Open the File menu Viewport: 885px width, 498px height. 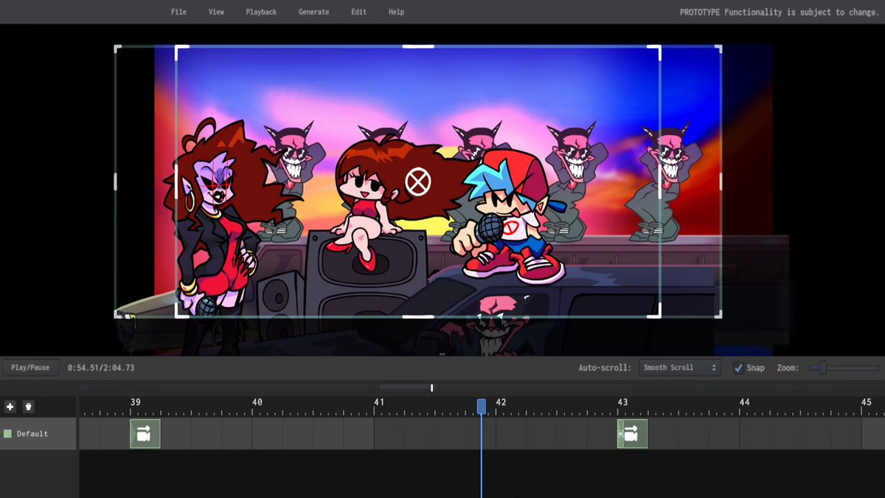[178, 12]
